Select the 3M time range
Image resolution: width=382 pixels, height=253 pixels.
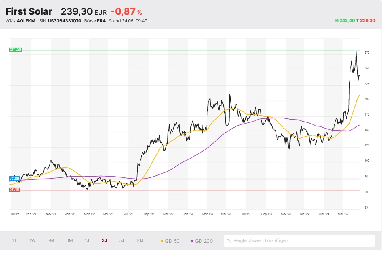click(51, 240)
